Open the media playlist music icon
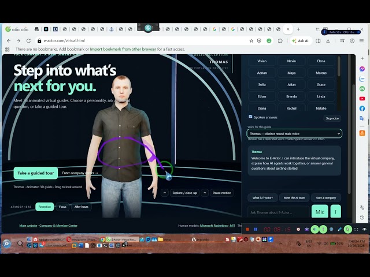This screenshot has width=370, height=277. tap(342, 41)
